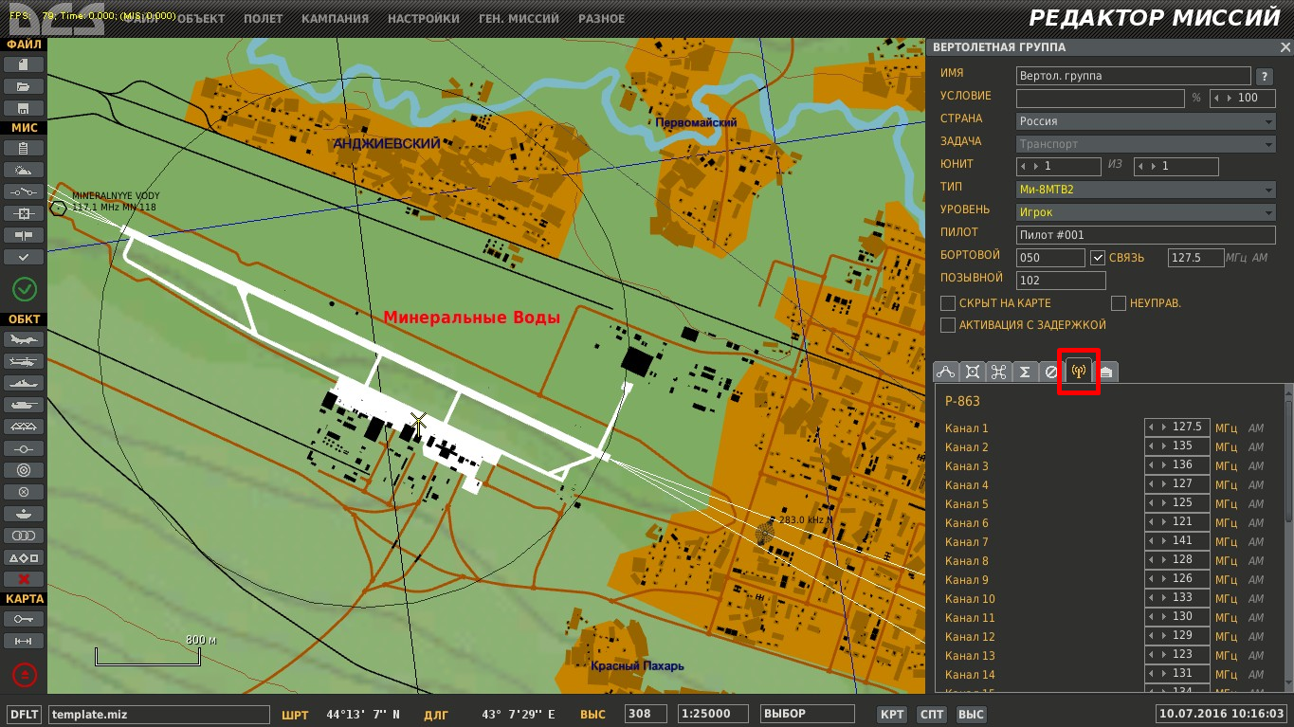This screenshot has height=727, width=1294.
Task: Open the route waypoints tab icon
Action: (945, 372)
